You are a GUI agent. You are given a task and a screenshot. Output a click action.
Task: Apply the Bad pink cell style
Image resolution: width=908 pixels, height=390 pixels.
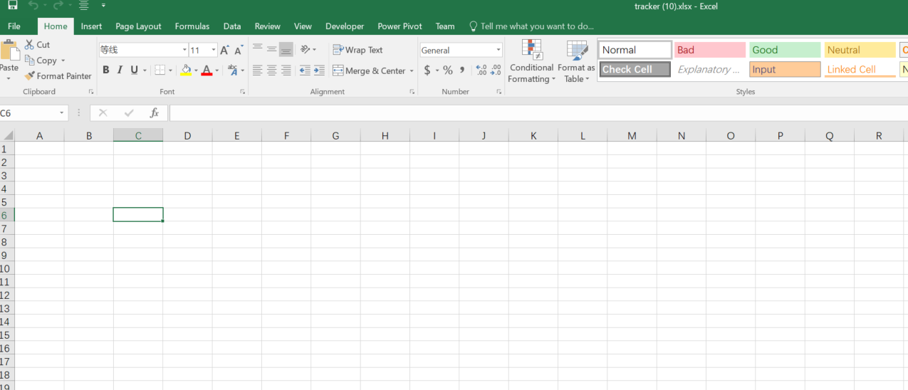coord(710,50)
